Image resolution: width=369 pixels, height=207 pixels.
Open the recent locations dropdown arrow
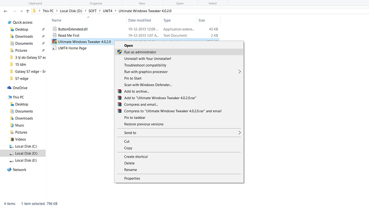[22, 11]
